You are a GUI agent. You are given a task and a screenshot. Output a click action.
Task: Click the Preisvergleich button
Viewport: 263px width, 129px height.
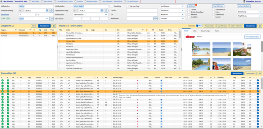pyautogui.click(x=250, y=73)
